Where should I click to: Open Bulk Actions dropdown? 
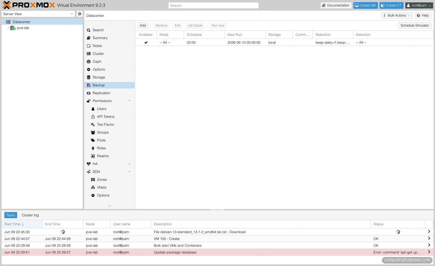point(397,15)
